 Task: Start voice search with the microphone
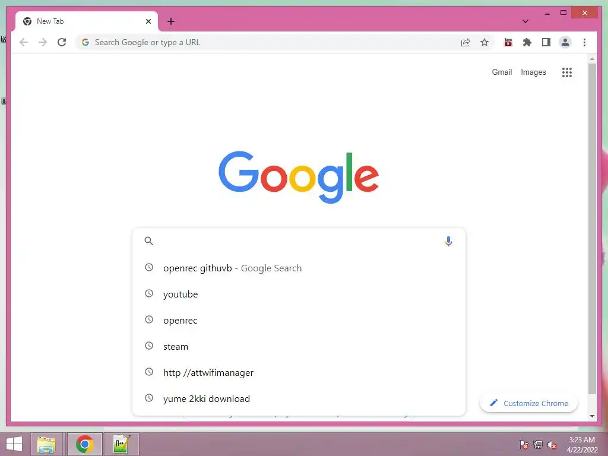(448, 241)
